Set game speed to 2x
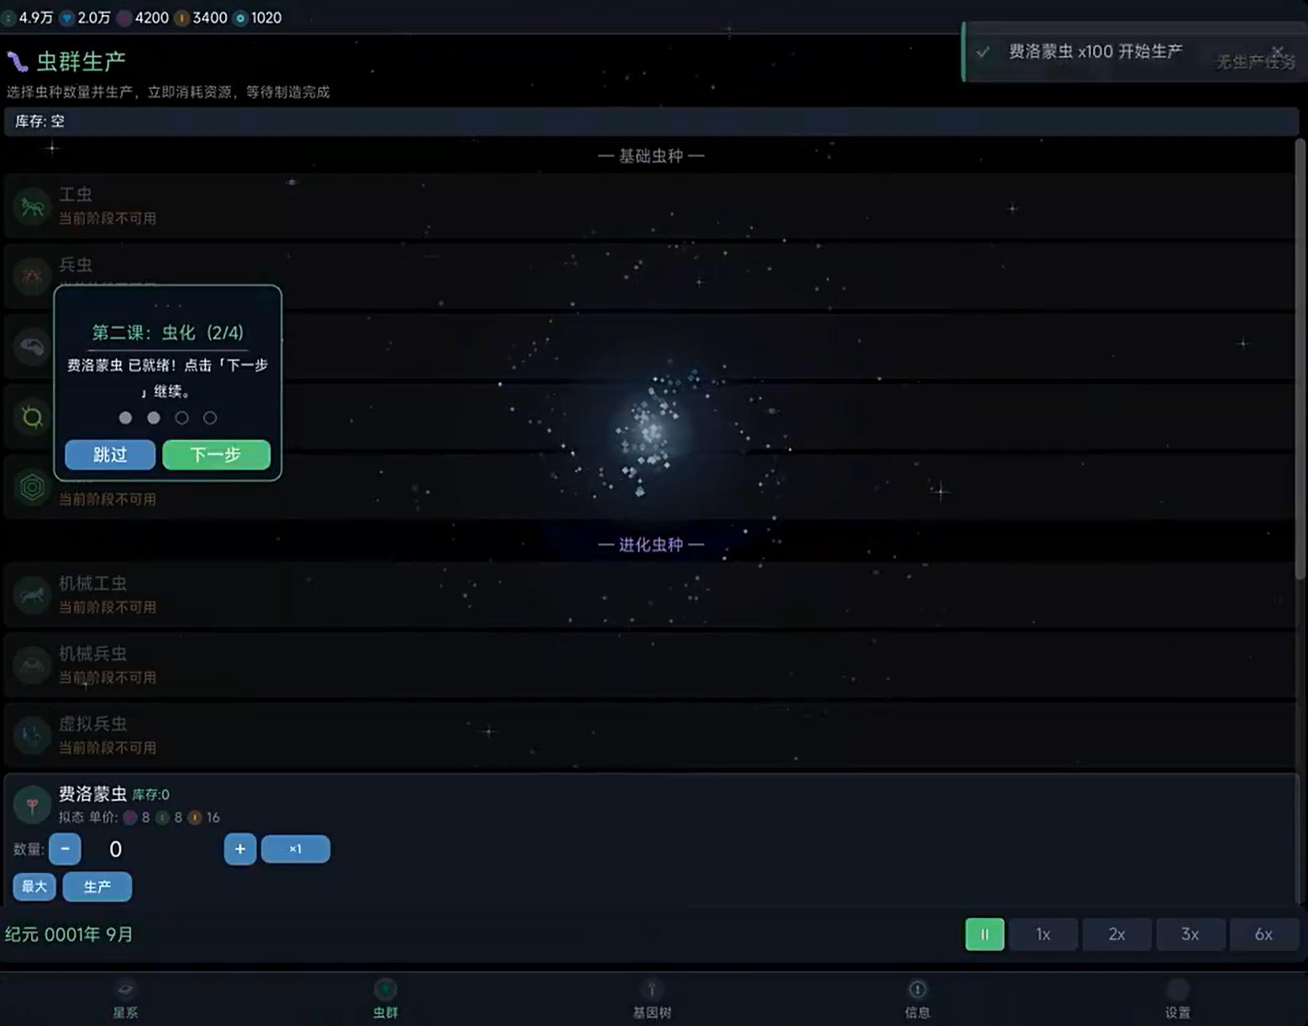 1117,934
